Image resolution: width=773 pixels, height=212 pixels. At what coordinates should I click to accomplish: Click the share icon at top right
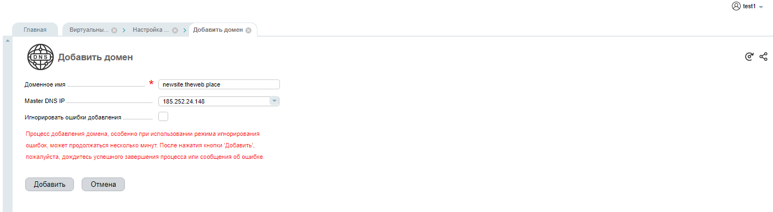(x=763, y=56)
